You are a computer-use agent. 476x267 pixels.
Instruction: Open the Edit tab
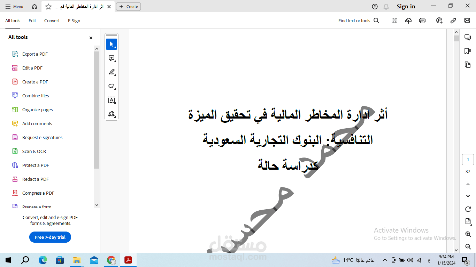[32, 21]
